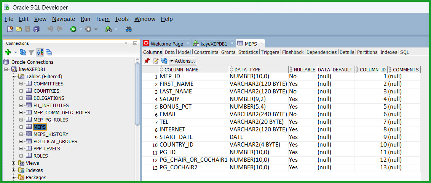Open SQL Worksheet toolbar icon
This screenshot has height=183, width=431.
109,29
